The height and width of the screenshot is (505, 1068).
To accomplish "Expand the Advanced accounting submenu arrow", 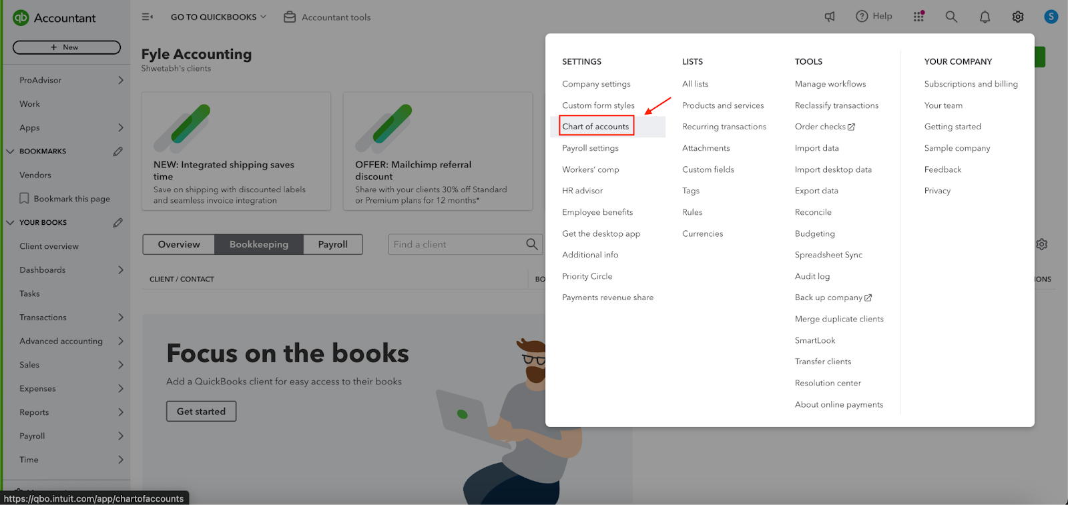I will point(121,341).
